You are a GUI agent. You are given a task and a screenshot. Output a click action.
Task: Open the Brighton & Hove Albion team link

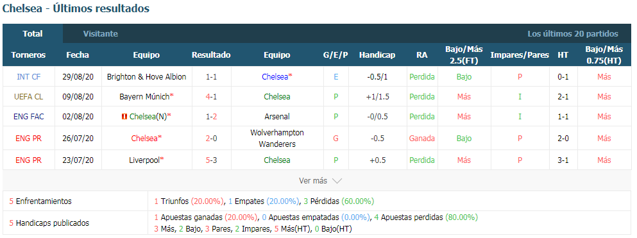click(146, 77)
